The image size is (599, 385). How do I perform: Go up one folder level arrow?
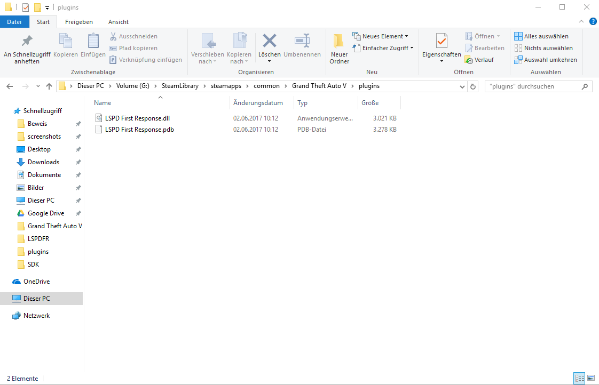click(x=49, y=86)
